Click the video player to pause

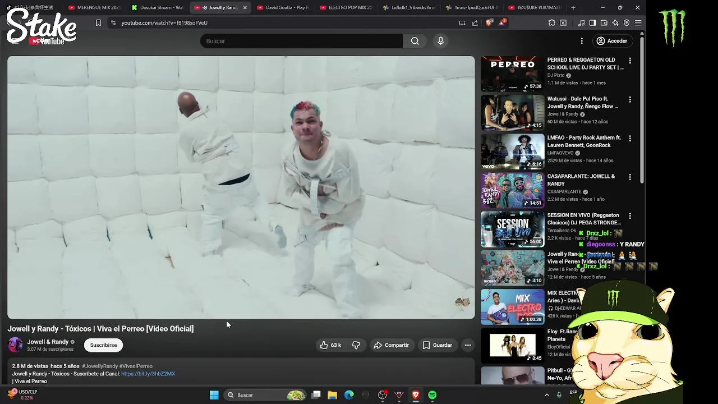point(241,187)
